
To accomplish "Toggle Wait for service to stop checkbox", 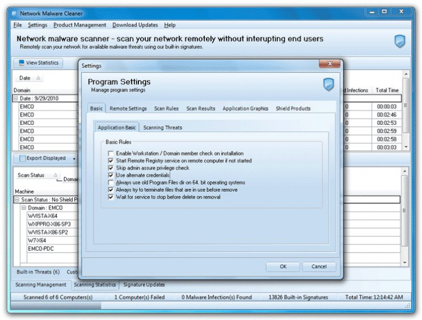I will [111, 197].
